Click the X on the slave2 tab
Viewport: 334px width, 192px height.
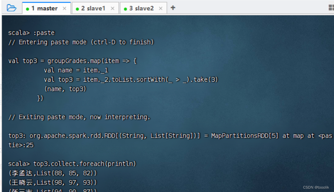(x=160, y=8)
